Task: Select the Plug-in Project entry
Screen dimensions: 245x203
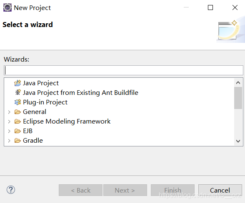Action: pos(45,102)
